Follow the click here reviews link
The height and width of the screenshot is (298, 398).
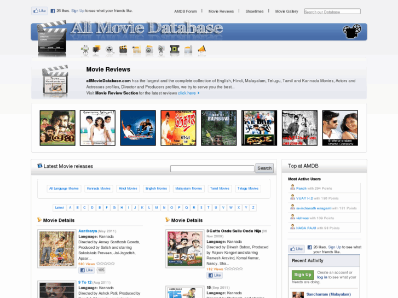coord(187,93)
